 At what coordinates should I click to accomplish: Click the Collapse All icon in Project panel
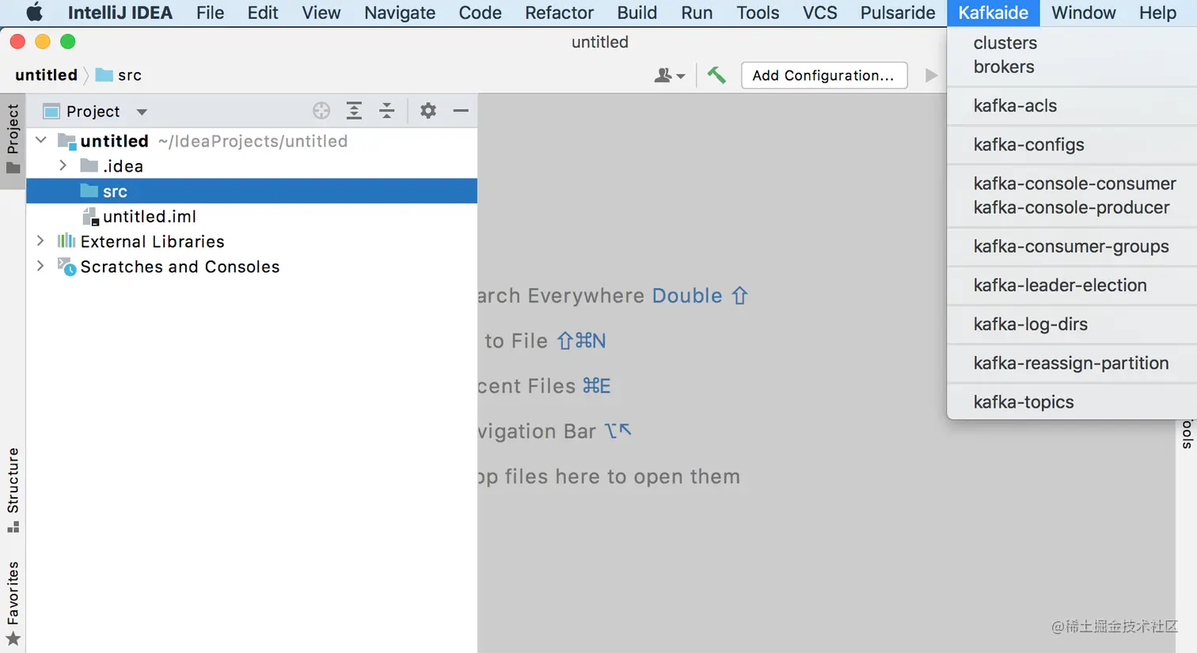click(386, 111)
